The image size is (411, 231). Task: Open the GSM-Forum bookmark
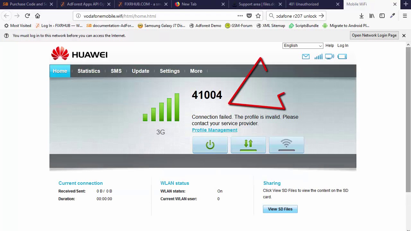pos(239,26)
